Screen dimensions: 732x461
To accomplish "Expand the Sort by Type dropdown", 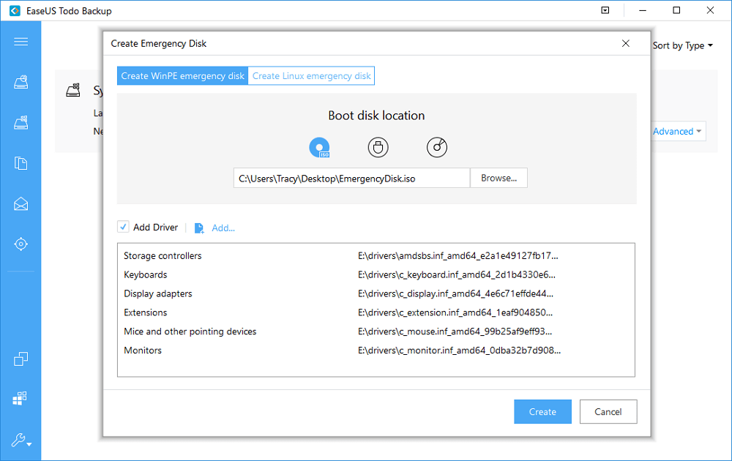I will pos(682,45).
